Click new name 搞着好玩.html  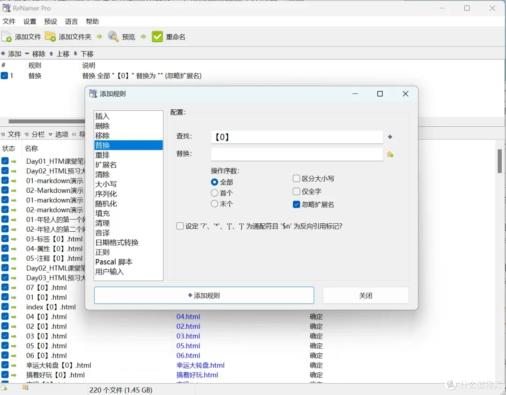(197, 375)
